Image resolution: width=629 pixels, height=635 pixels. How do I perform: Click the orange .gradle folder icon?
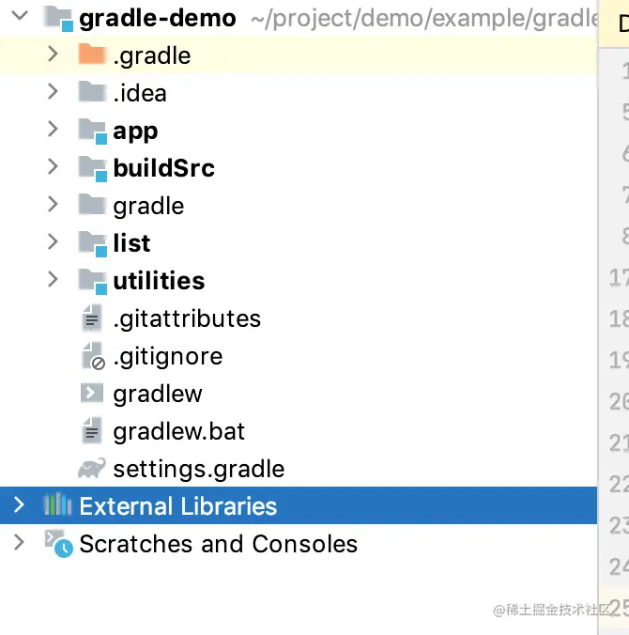tap(92, 55)
